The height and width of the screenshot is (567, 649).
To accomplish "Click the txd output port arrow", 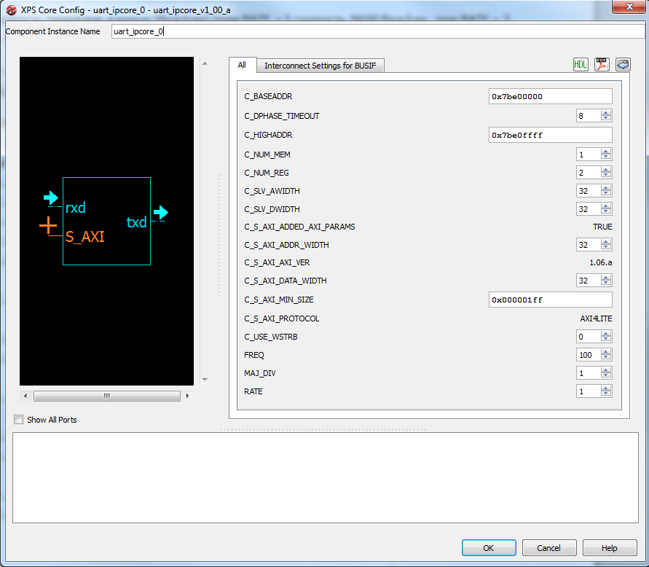I will coord(160,213).
